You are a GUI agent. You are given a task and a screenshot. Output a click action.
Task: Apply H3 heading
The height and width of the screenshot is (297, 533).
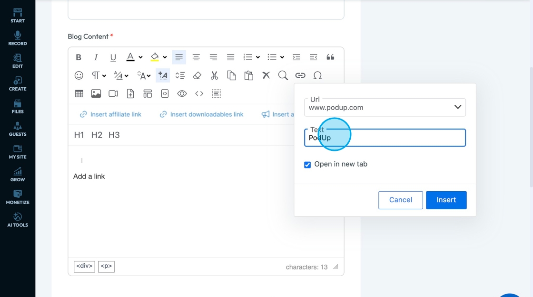[x=114, y=135]
